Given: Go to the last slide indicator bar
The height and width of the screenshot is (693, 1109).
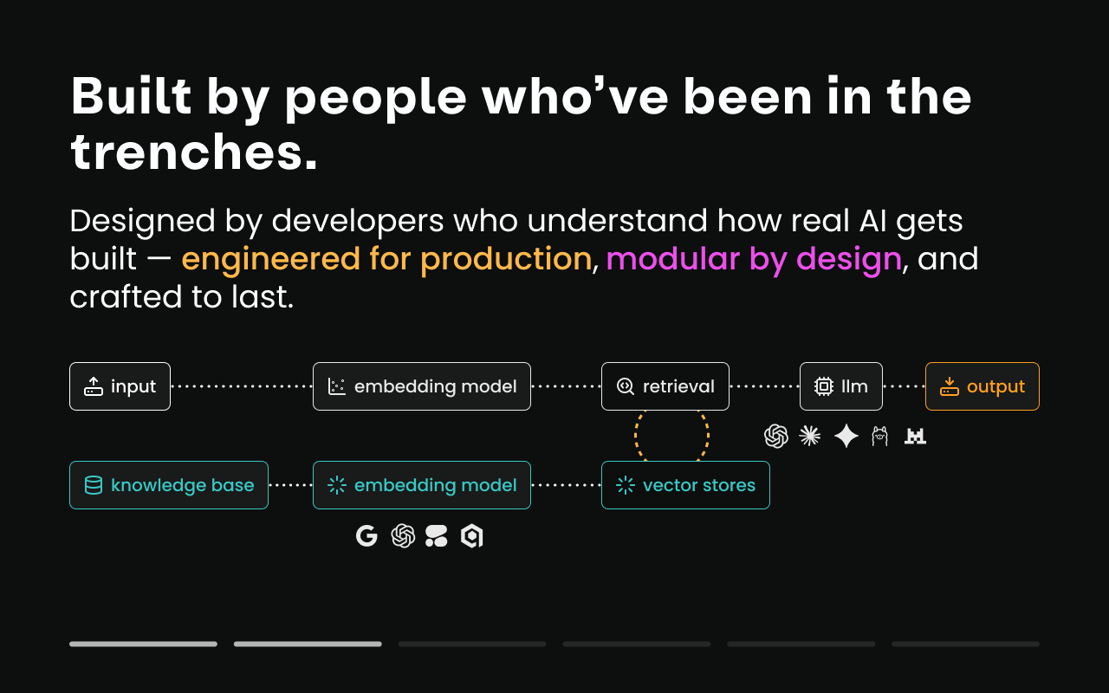Looking at the screenshot, I should point(965,644).
